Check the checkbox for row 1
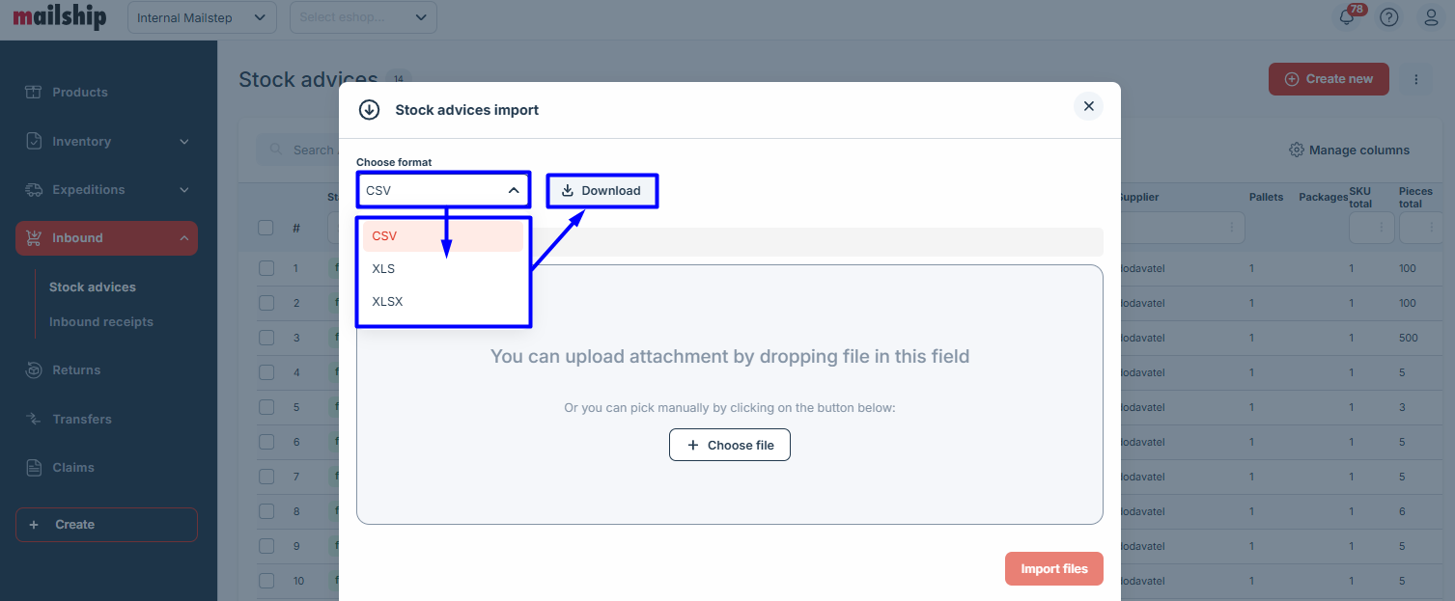Screen dimensions: 1455x601 tap(266, 268)
